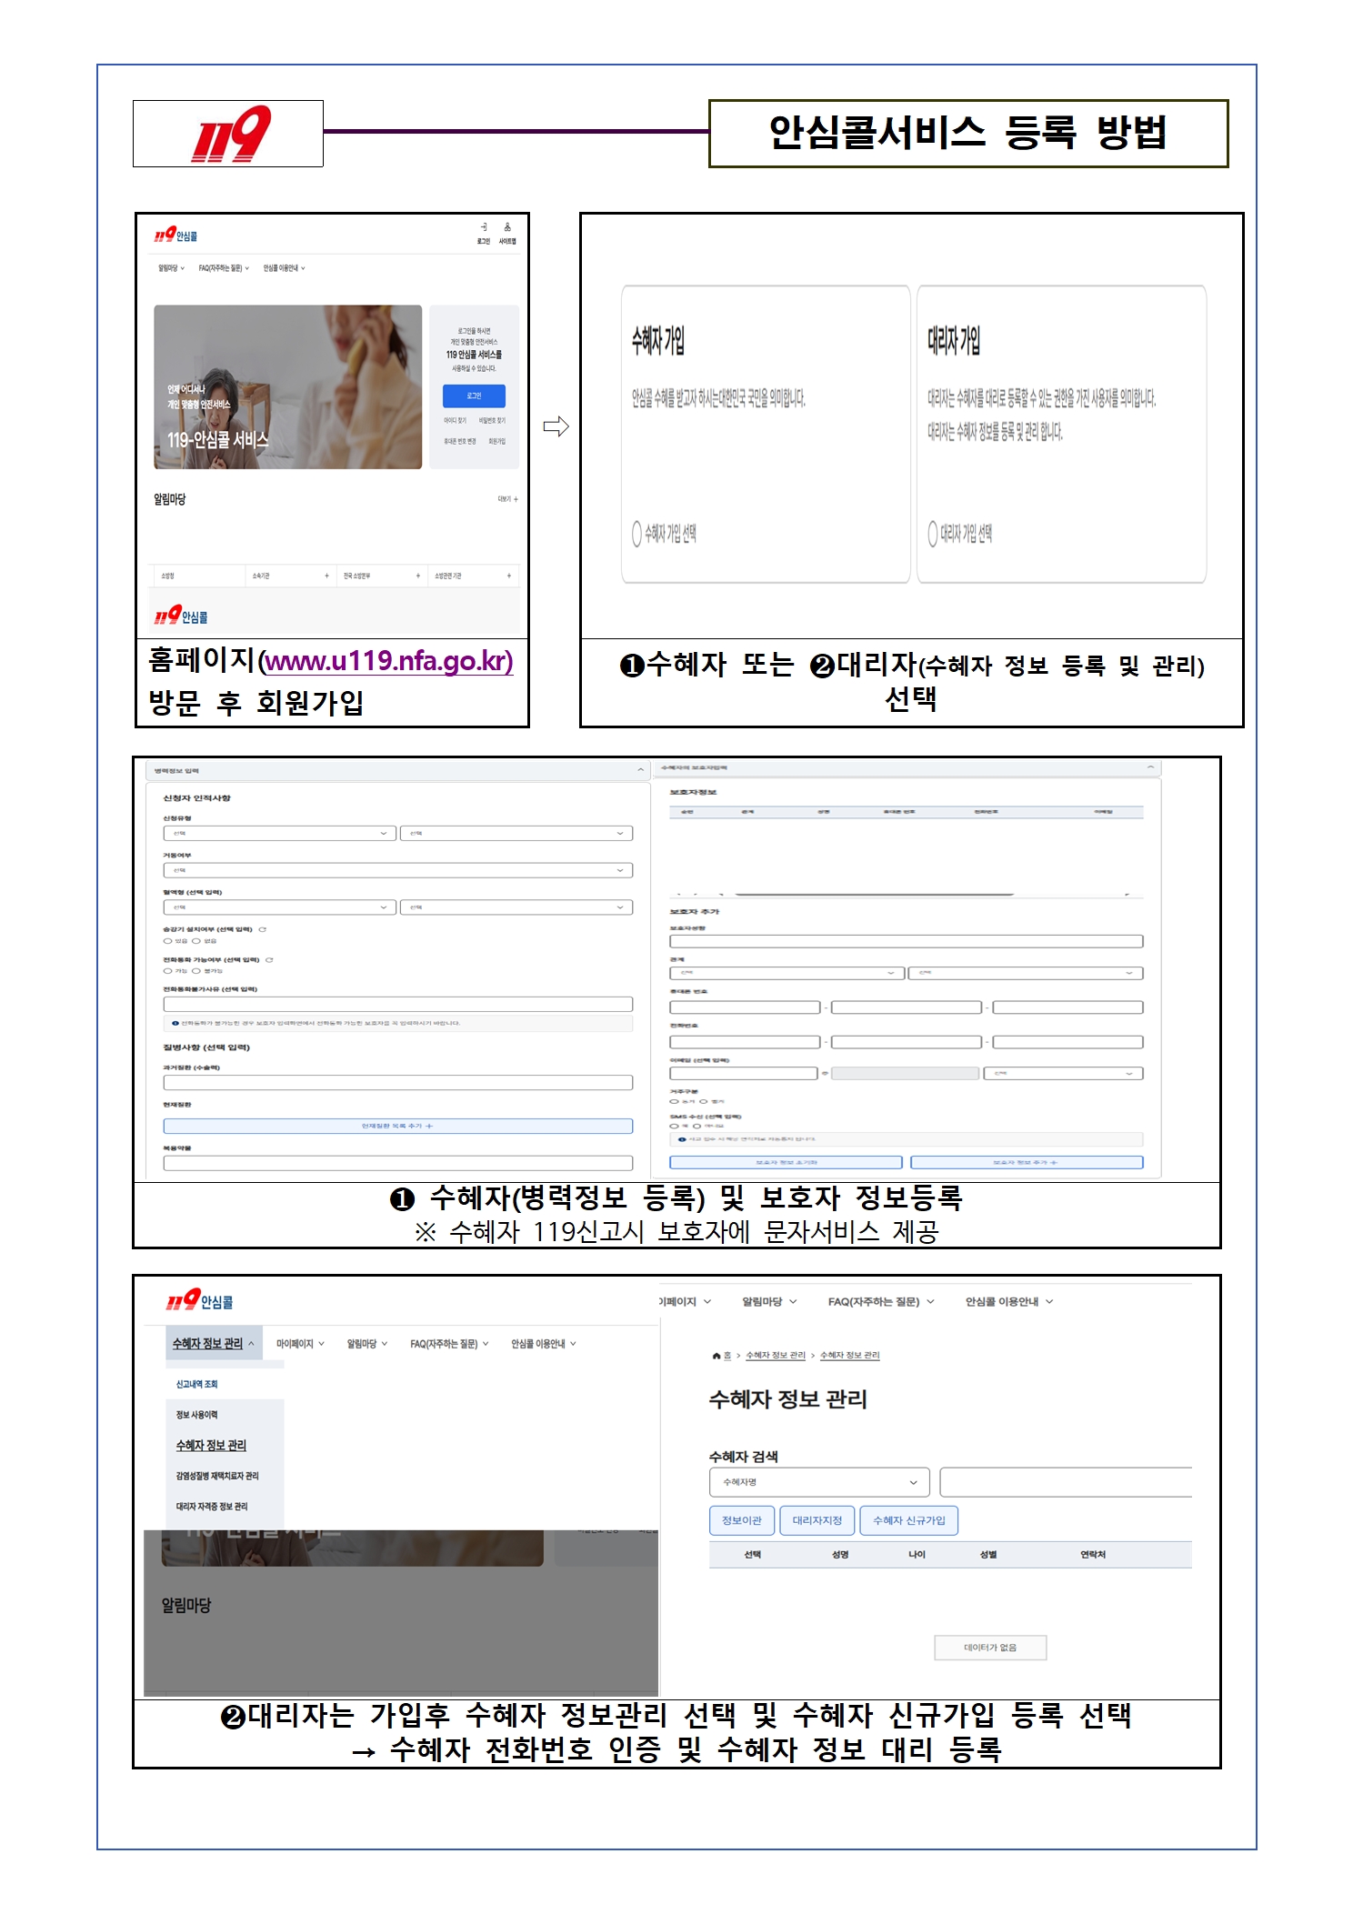Viewport: 1353px width, 1914px height.
Task: Select the 가능 radio under 전화통화 가능여부
Action: 167,971
